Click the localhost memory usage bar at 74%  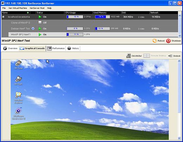click(102, 17)
